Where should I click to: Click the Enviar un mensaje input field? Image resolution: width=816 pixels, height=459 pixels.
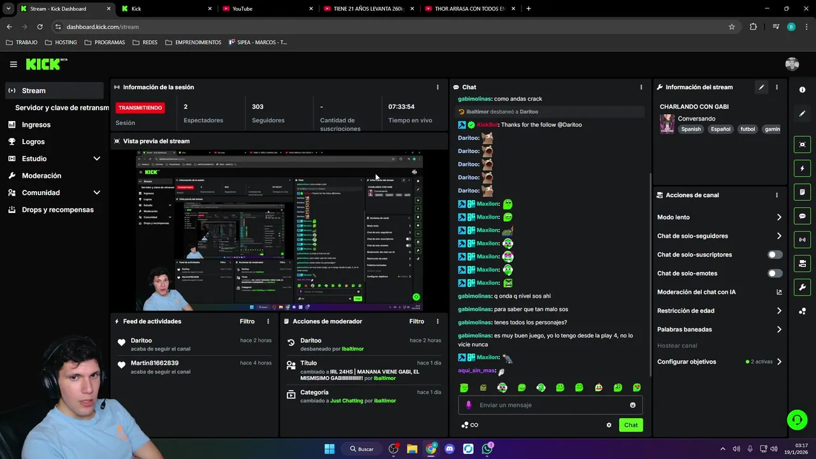pyautogui.click(x=550, y=405)
